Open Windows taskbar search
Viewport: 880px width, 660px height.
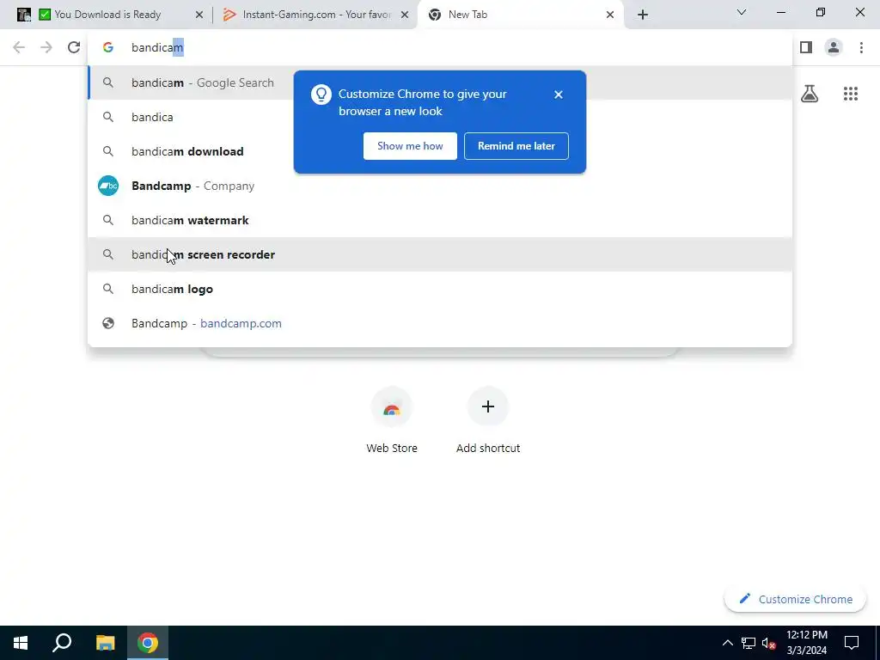coord(62,643)
